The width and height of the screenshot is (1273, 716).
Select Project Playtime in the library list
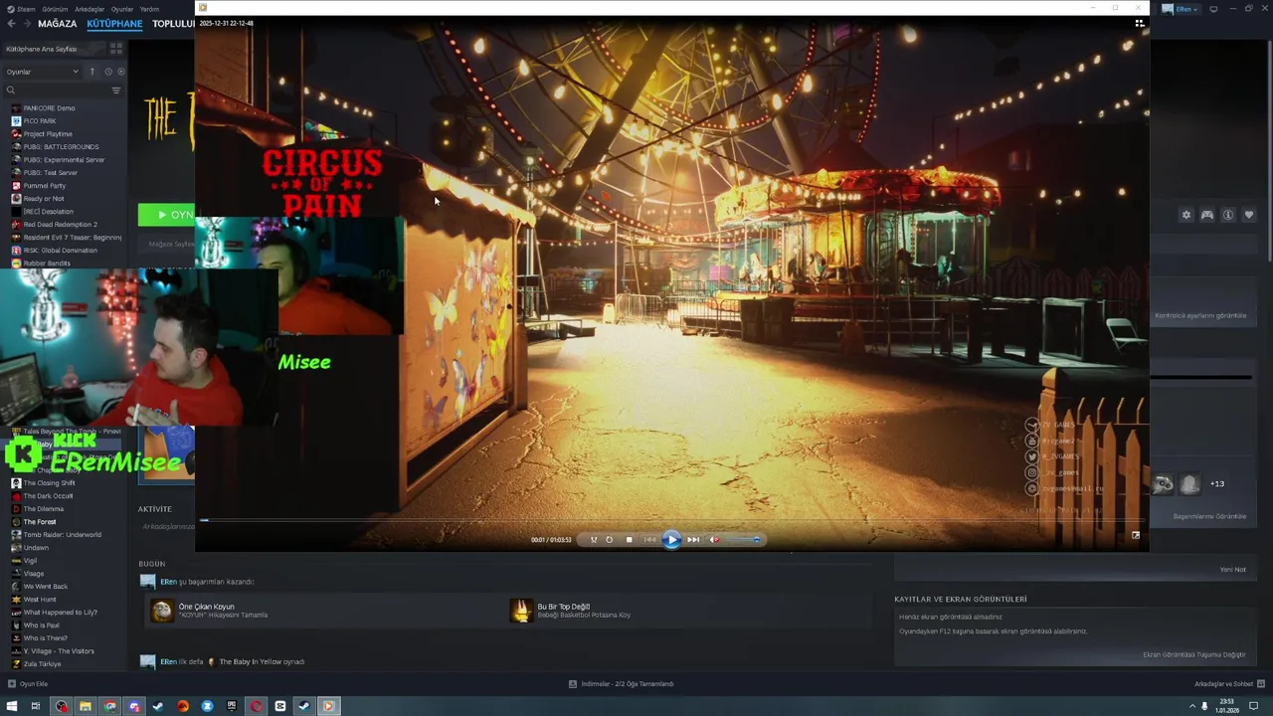point(48,133)
